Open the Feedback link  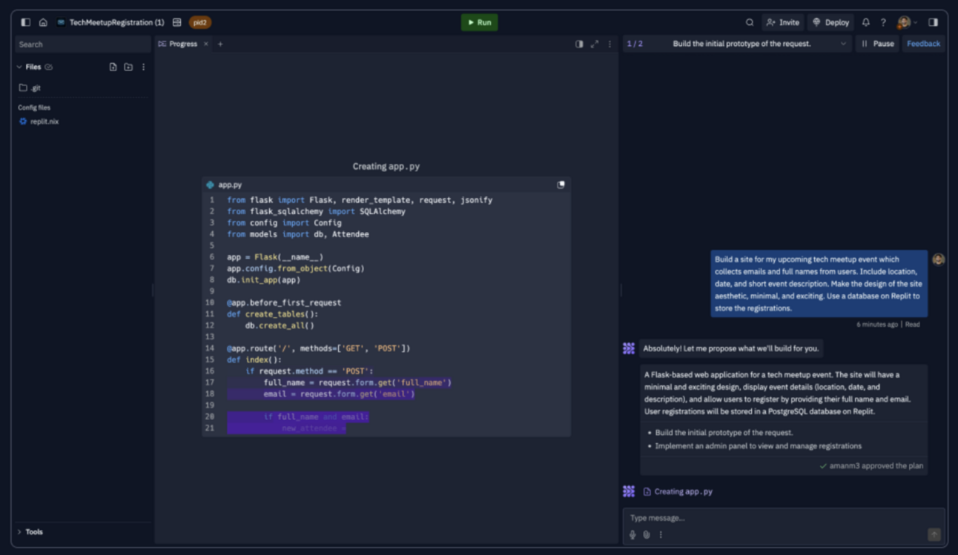[923, 44]
